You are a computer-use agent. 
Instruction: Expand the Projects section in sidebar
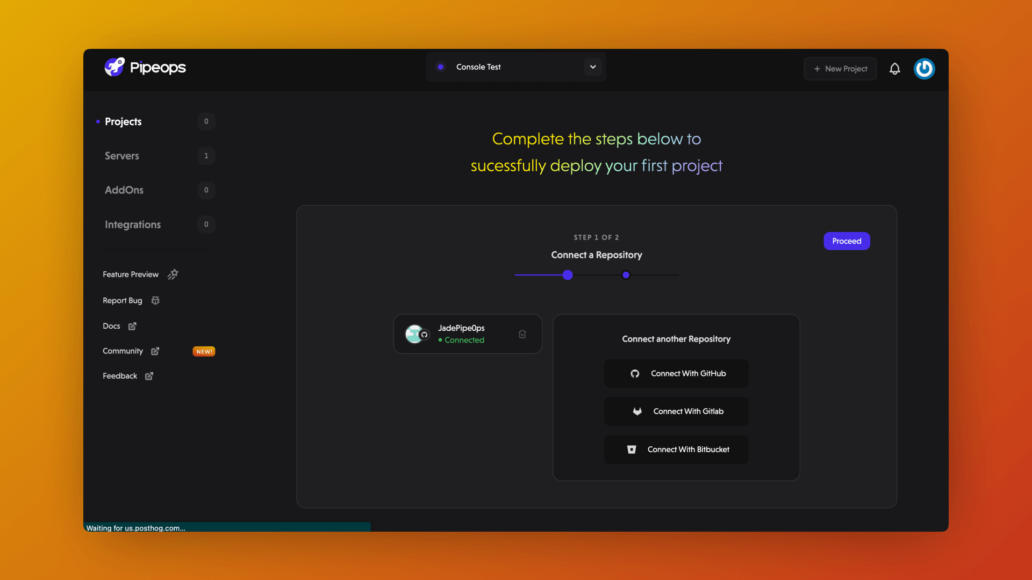(x=123, y=121)
